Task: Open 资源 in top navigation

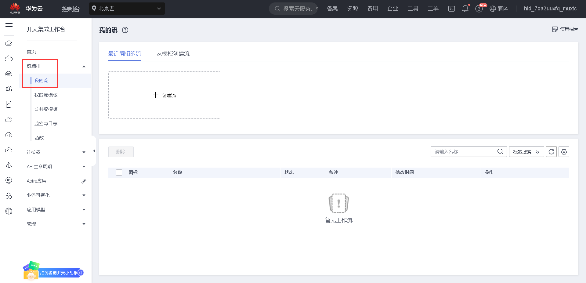Action: tap(352, 9)
